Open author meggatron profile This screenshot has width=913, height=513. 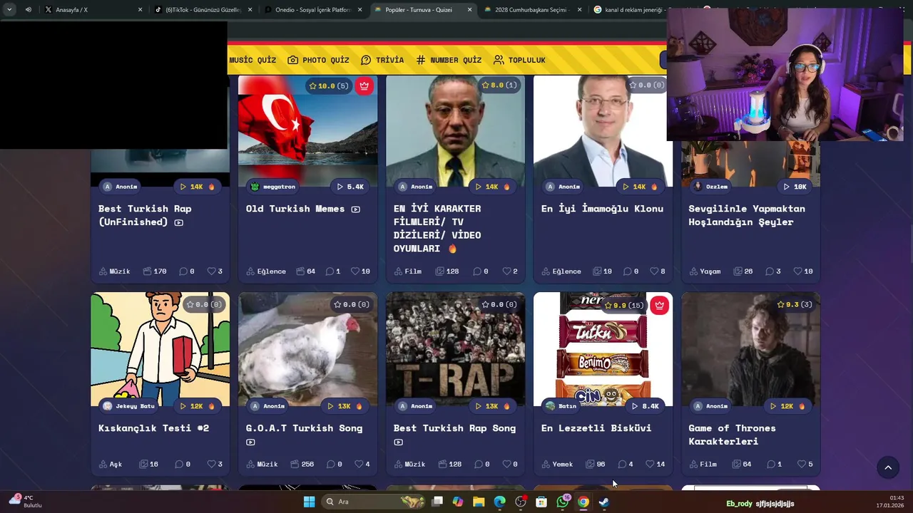point(272,187)
